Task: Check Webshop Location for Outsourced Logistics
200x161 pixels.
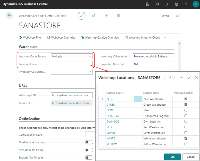Action: [x=186, y=116]
